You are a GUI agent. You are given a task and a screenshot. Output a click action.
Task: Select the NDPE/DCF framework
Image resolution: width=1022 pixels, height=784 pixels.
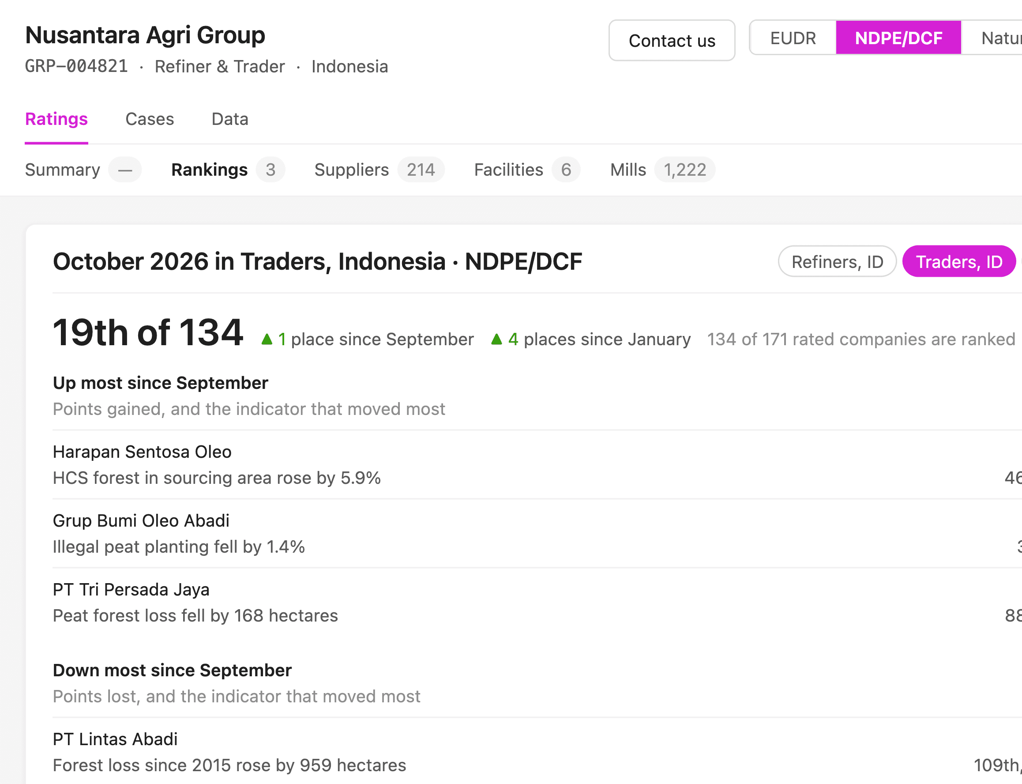click(898, 38)
